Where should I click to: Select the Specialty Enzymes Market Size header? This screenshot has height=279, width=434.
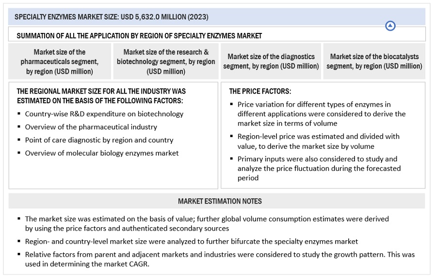pyautogui.click(x=112, y=17)
